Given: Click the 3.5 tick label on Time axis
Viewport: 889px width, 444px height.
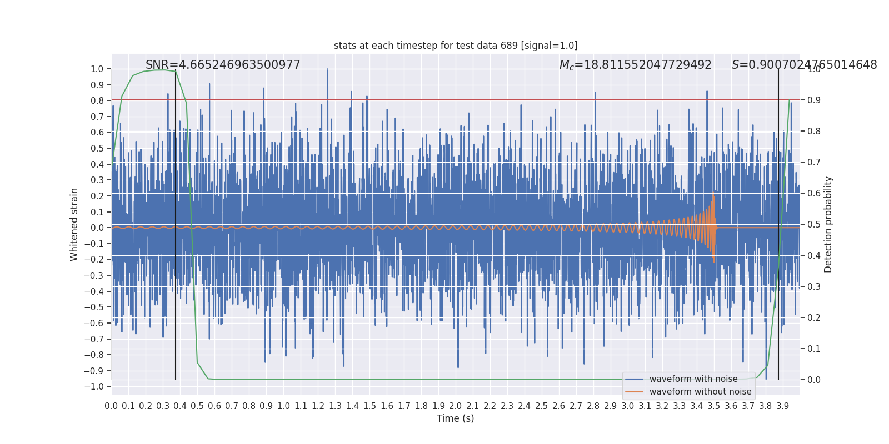Looking at the screenshot, I should point(714,406).
